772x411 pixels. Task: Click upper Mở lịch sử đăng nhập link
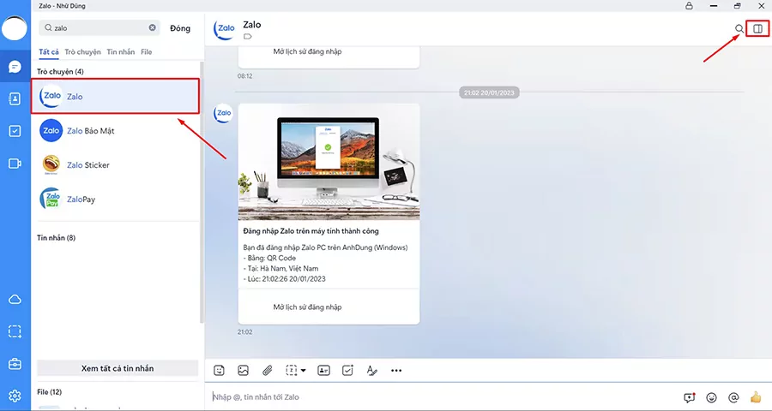[x=307, y=51]
